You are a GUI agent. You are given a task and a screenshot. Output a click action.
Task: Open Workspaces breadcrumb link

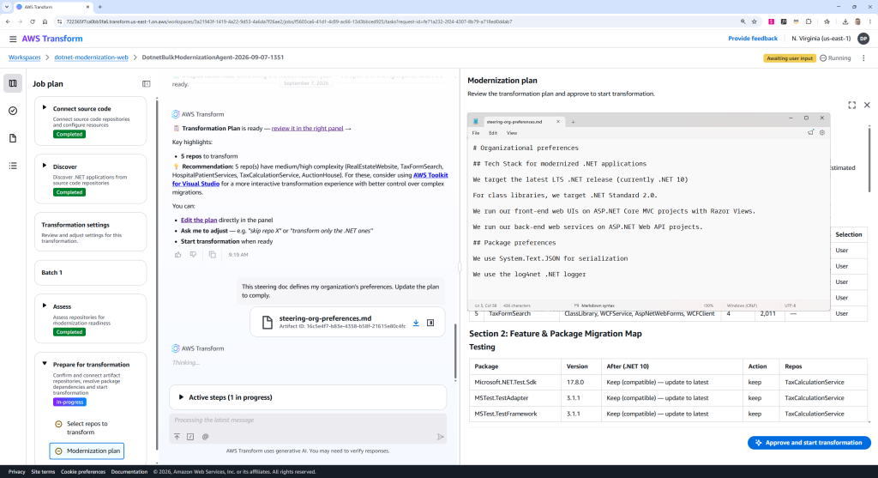[x=25, y=57]
